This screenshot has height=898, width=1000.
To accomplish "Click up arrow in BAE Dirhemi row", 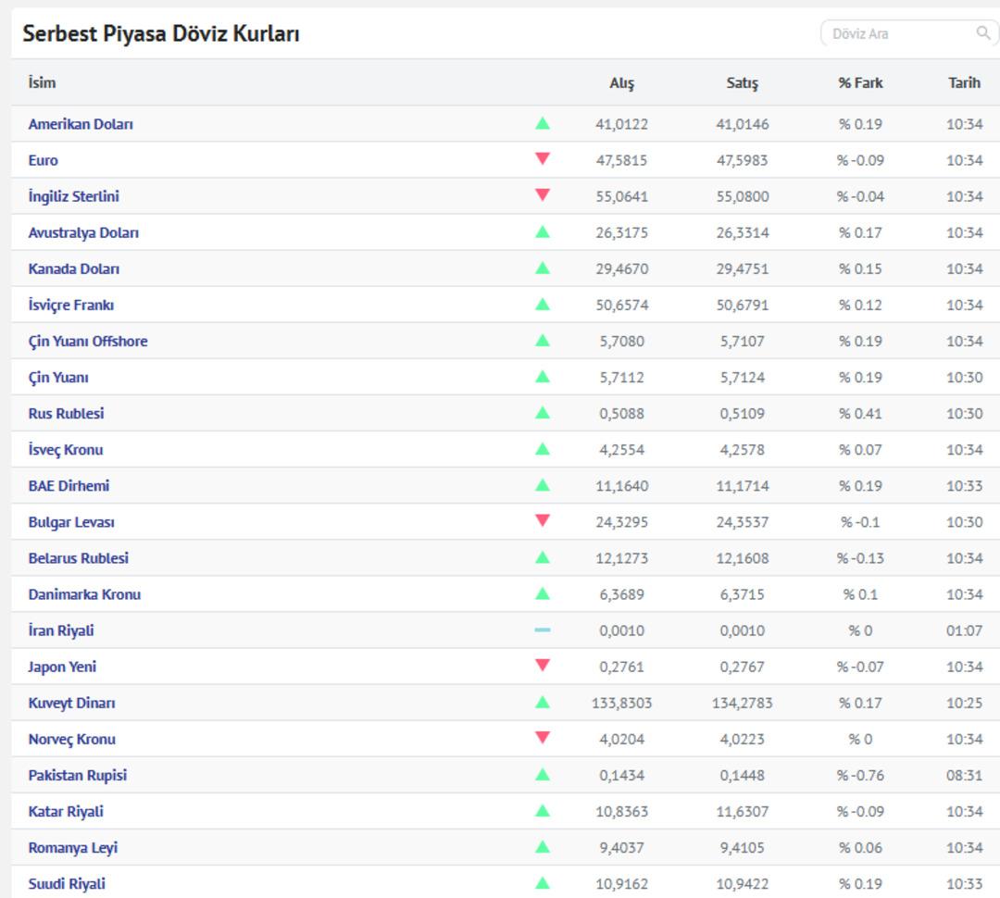I will tap(542, 485).
